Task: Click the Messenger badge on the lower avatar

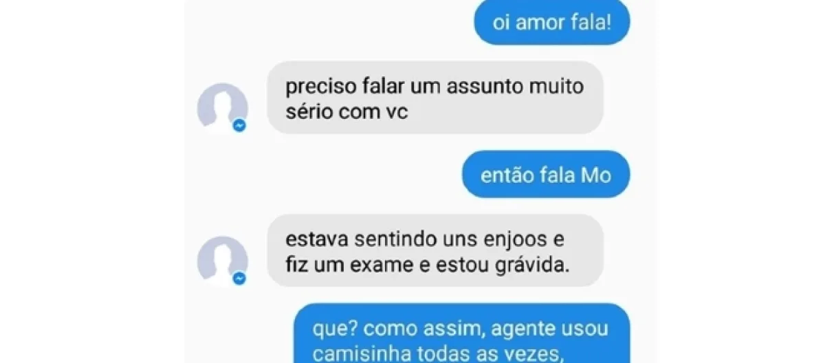Action: pyautogui.click(x=239, y=278)
